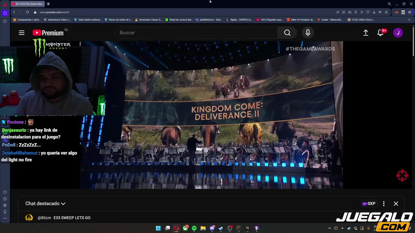The image size is (415, 233).
Task: Open Discord on taskbar
Action: click(x=212, y=228)
